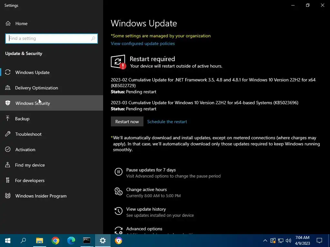Click the Find my device person icon
The image size is (330, 247).
click(8, 165)
